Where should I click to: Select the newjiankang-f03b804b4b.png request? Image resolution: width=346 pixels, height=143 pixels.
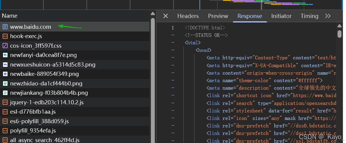point(75,93)
